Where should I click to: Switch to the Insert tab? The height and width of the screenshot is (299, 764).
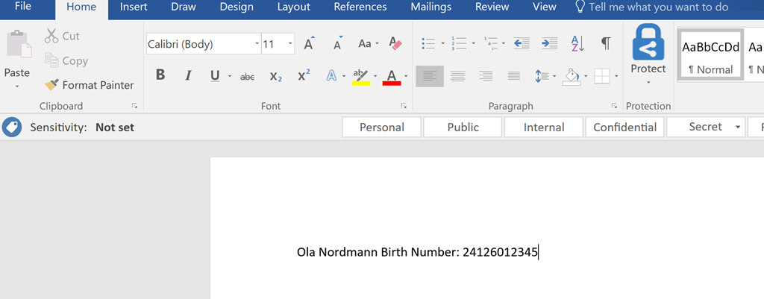pos(134,7)
